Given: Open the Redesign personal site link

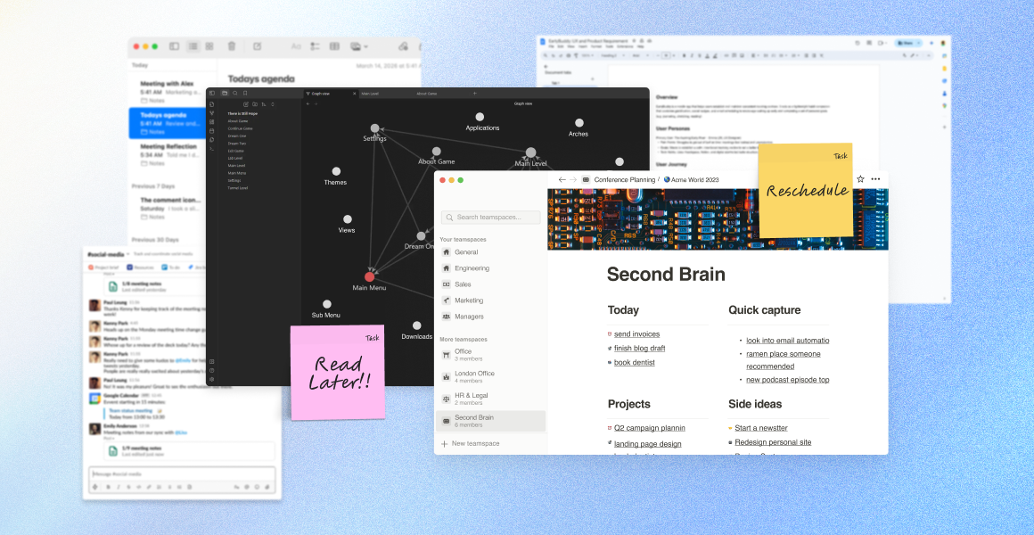Looking at the screenshot, I should point(773,442).
